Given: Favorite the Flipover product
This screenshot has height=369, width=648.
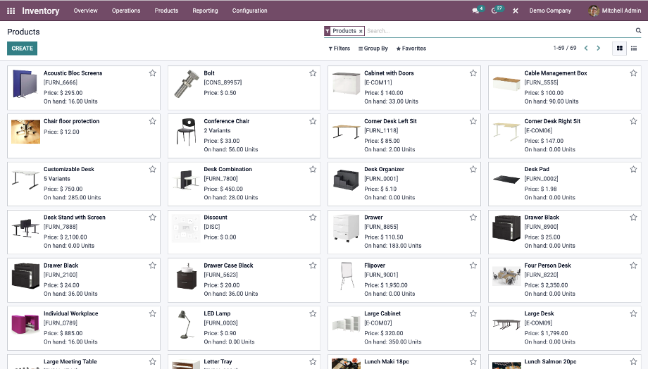Looking at the screenshot, I should (x=473, y=265).
